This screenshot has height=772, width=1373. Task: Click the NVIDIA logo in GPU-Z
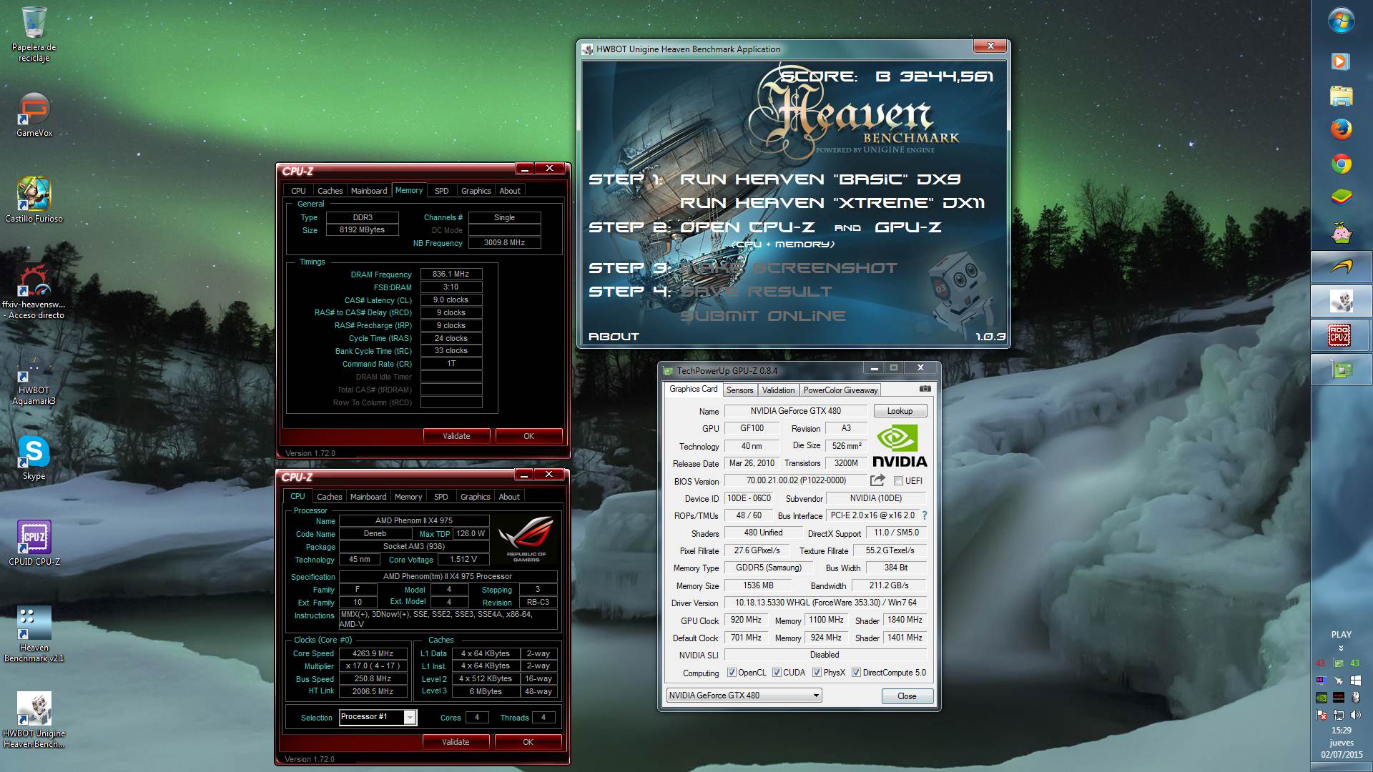899,447
